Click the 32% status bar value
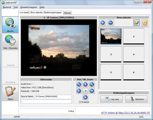This screenshot has width=153, height=120. 141,117
